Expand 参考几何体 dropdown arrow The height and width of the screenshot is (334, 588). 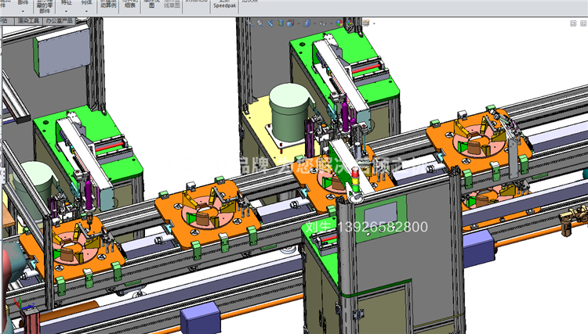pos(86,11)
